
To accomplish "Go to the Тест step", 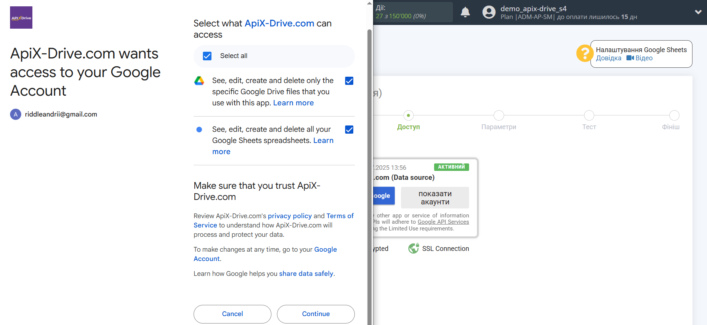I will (589, 121).
